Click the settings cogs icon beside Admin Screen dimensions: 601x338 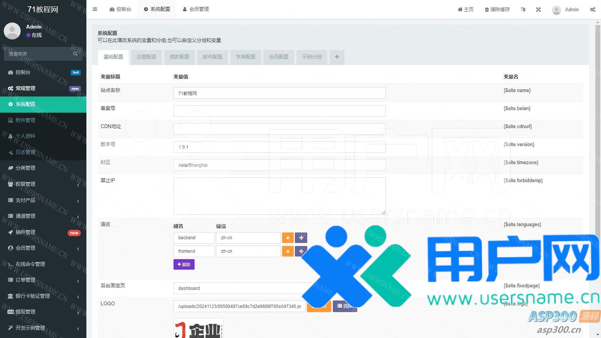pos(592,9)
